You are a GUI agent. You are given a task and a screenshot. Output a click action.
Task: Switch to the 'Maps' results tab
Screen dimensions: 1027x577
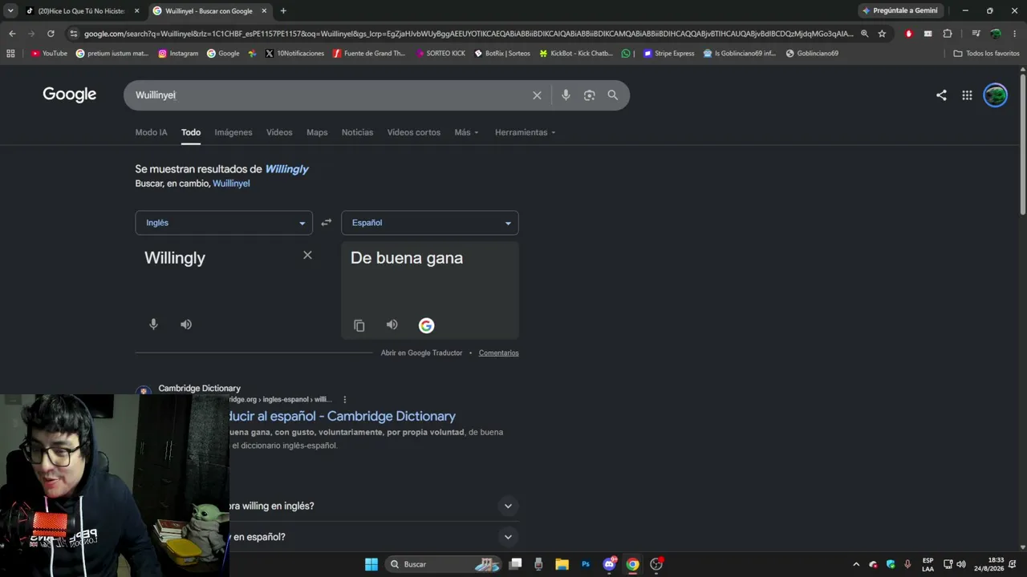pos(317,132)
